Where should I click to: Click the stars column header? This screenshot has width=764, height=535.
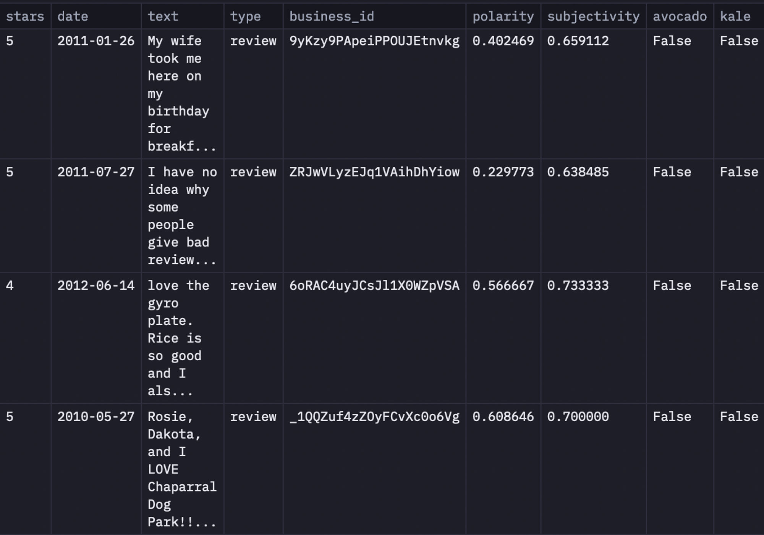pyautogui.click(x=25, y=16)
